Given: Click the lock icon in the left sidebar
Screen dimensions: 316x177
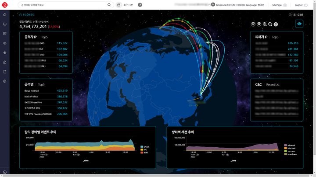Looking at the screenshot, I should tap(5, 62).
